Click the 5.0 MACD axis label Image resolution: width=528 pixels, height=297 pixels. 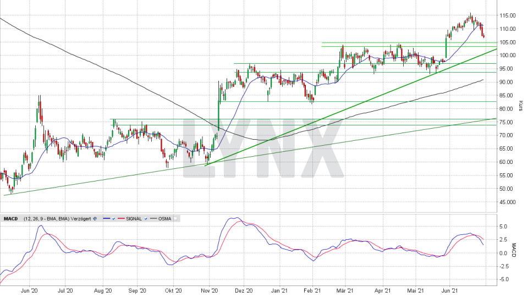point(503,227)
